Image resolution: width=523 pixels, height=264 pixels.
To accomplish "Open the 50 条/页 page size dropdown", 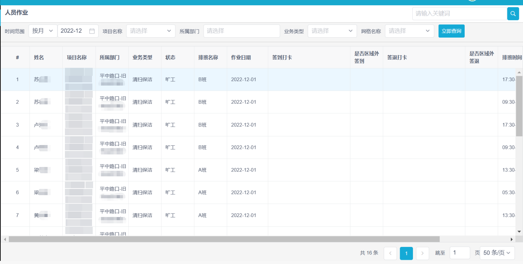I will (497, 253).
